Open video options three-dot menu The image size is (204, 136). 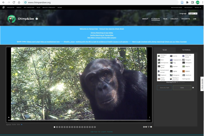click(x=150, y=117)
